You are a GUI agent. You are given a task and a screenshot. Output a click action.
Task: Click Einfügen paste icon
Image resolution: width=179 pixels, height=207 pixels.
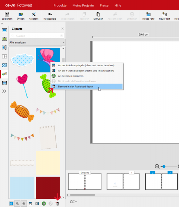(x=98, y=14)
